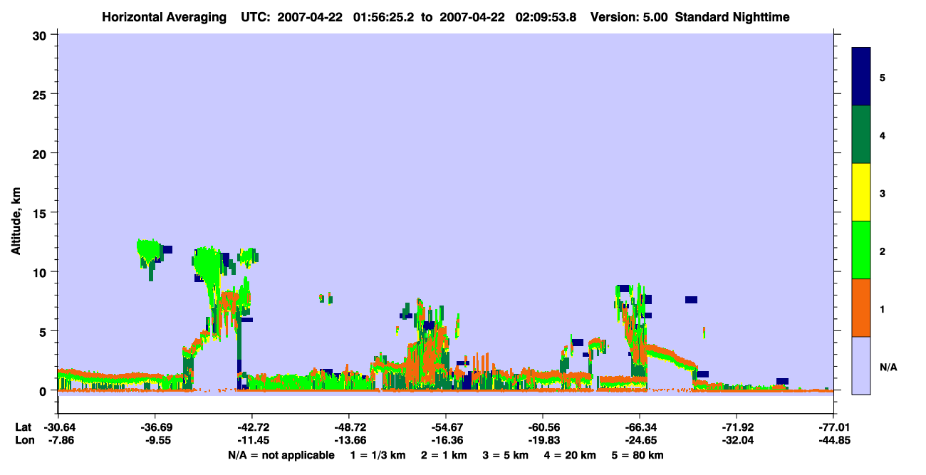
Task: Click 'Version: 5.00' in the title
Action: click(628, 17)
